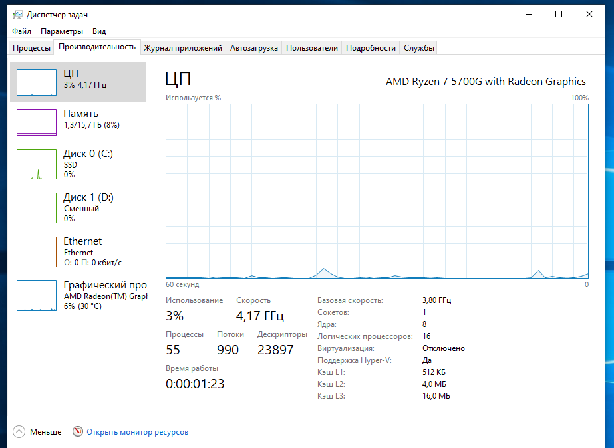
Task: Click the large CPU usage graph
Action: tap(377, 191)
